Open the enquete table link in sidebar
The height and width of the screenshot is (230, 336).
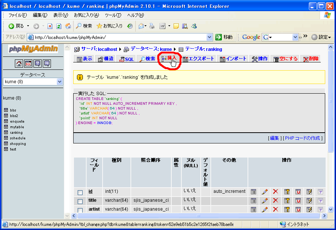[17, 122]
